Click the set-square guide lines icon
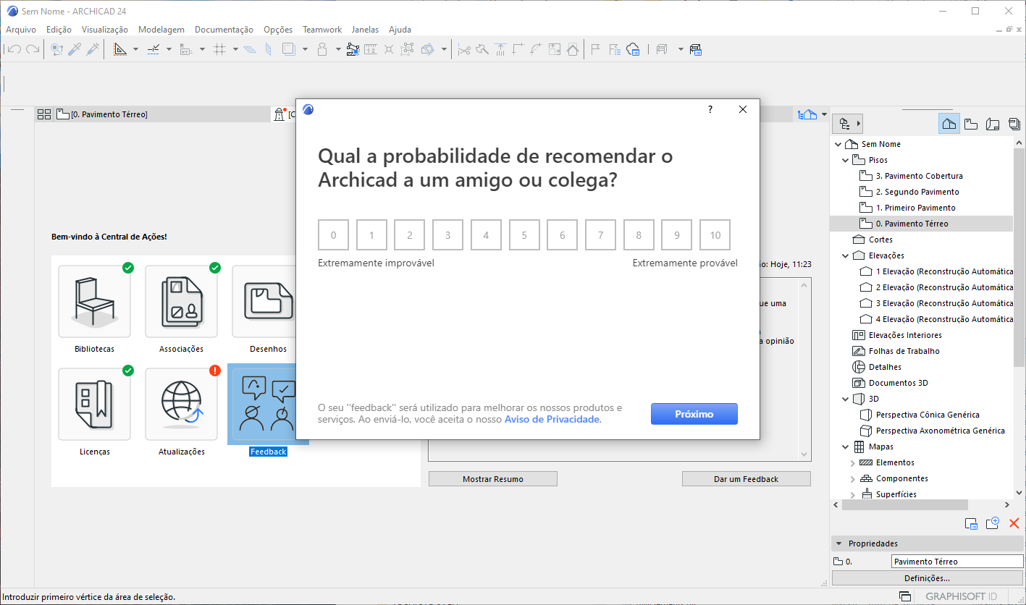This screenshot has height=605, width=1026. pos(119,49)
